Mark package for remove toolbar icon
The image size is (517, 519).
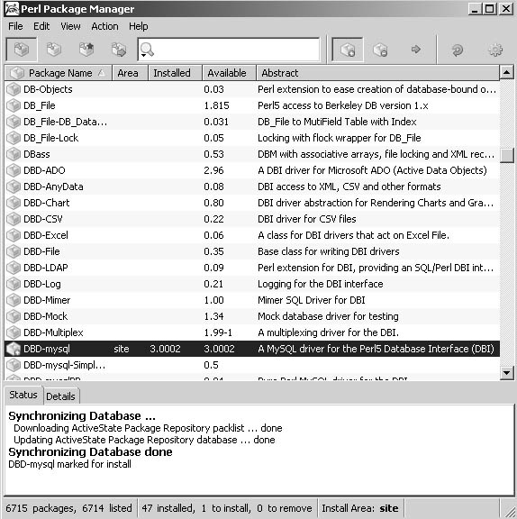coord(380,50)
